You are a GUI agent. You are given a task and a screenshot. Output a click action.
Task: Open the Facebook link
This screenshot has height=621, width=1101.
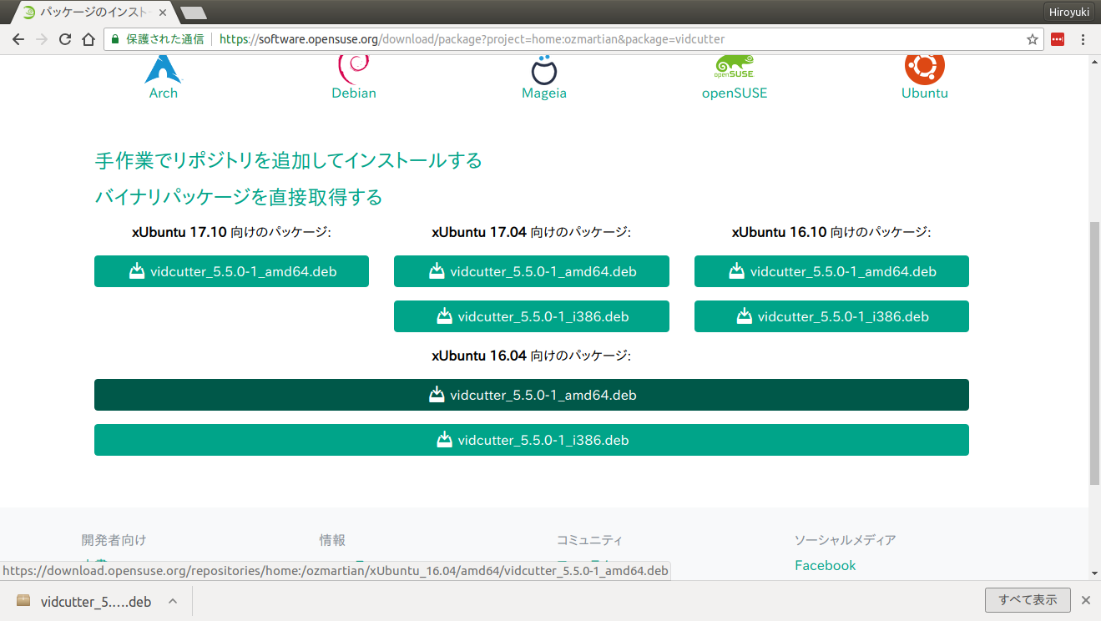tap(825, 565)
